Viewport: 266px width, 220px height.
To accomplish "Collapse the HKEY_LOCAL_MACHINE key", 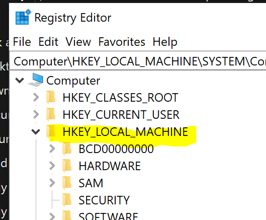I will (x=36, y=132).
